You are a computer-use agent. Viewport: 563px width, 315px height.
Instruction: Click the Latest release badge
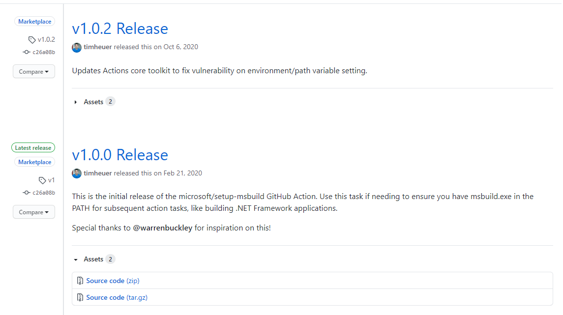(33, 147)
